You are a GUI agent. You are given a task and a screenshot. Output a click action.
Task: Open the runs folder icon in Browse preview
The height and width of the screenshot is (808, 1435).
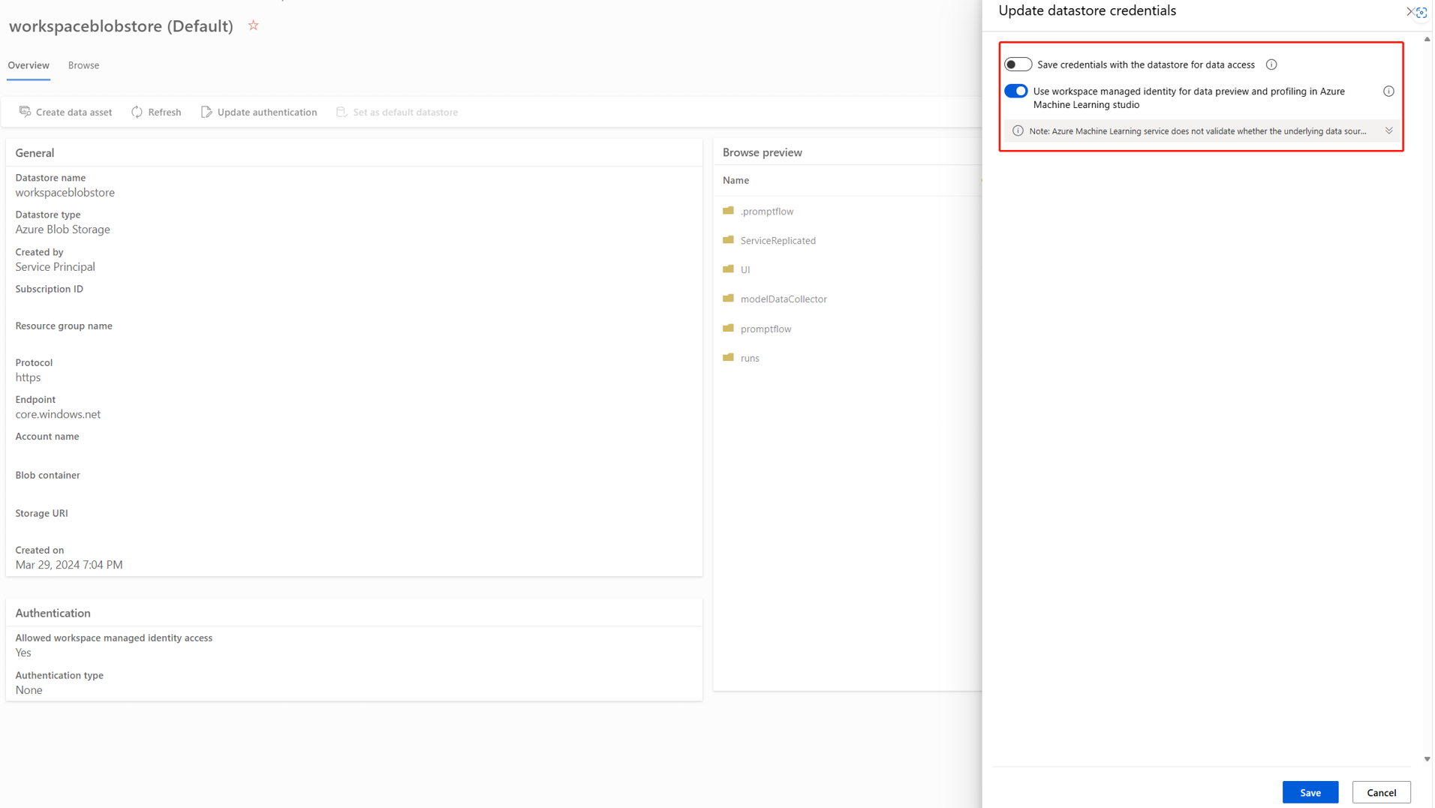[729, 358]
